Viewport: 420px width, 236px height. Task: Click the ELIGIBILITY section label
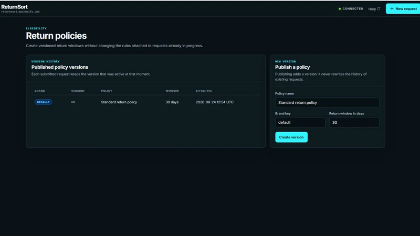[x=36, y=28]
